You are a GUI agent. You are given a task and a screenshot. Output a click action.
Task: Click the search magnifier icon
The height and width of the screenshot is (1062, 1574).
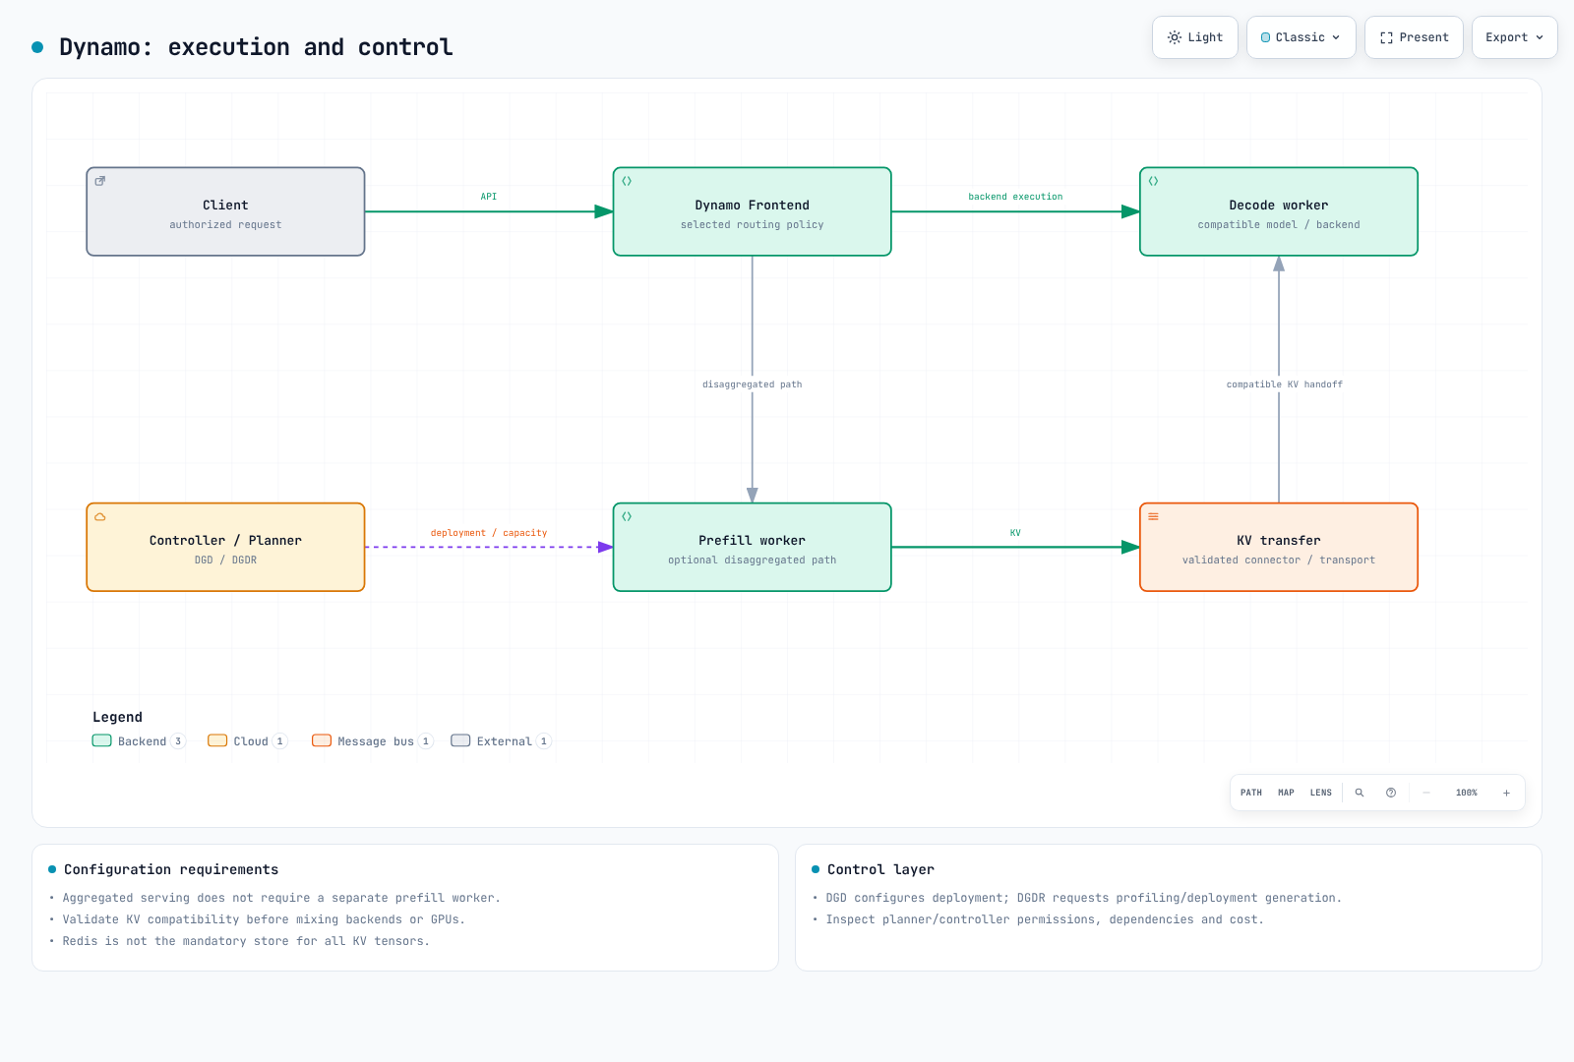[x=1360, y=793]
